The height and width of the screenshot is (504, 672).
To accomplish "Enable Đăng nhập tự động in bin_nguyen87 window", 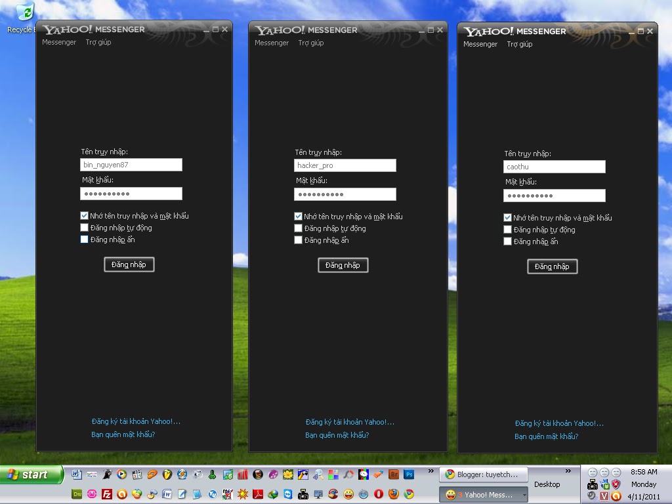I will pyautogui.click(x=85, y=228).
